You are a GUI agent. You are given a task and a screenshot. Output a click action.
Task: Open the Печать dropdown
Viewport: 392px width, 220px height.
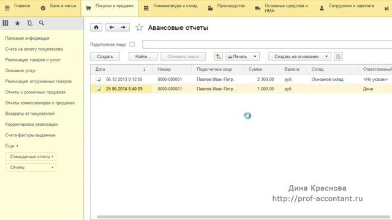[243, 57]
